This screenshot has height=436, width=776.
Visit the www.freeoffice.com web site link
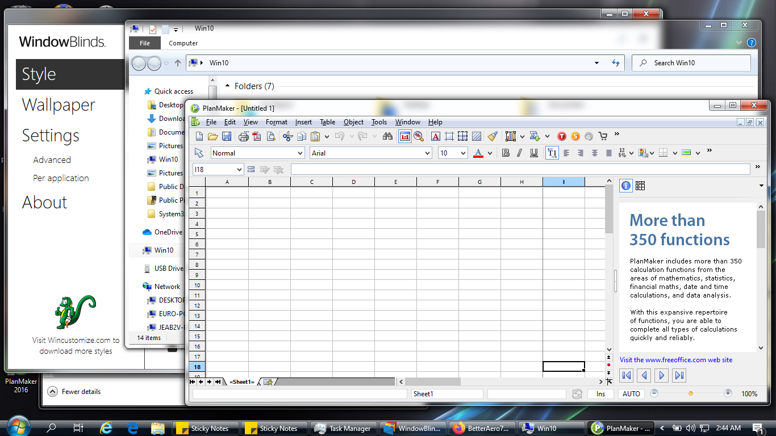pyautogui.click(x=676, y=360)
